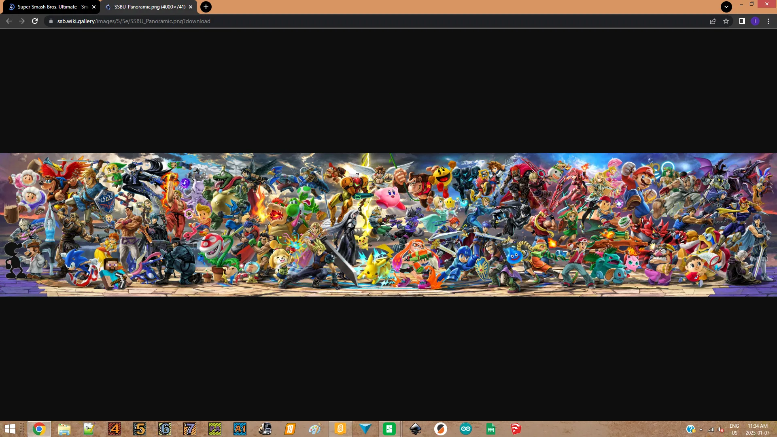Open File Explorer from the taskbar
This screenshot has width=777, height=437.
(64, 429)
